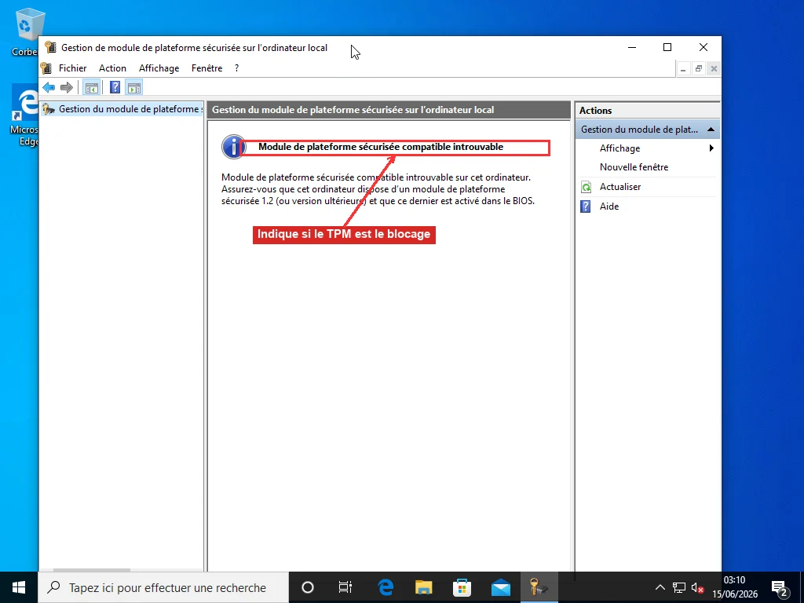Viewport: 804px width, 603px height.
Task: Click the TPM key icon in title bar
Action: 50,47
